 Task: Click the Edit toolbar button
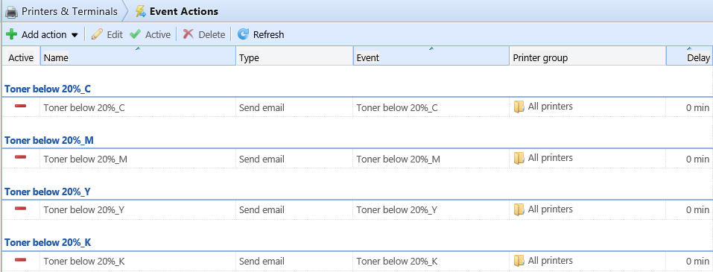107,34
